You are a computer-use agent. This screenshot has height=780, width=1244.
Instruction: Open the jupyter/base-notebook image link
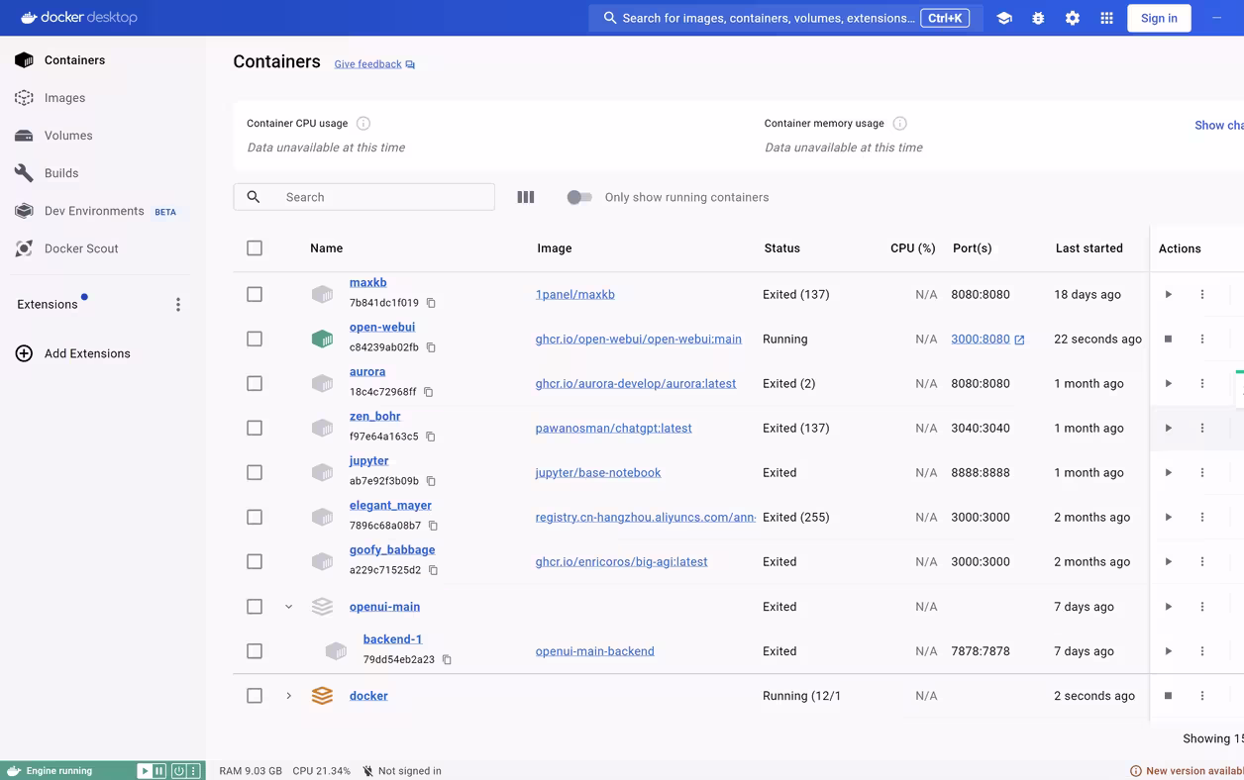pos(598,472)
